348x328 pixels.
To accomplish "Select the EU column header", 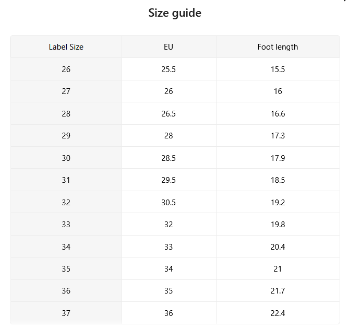I will pyautogui.click(x=169, y=47).
